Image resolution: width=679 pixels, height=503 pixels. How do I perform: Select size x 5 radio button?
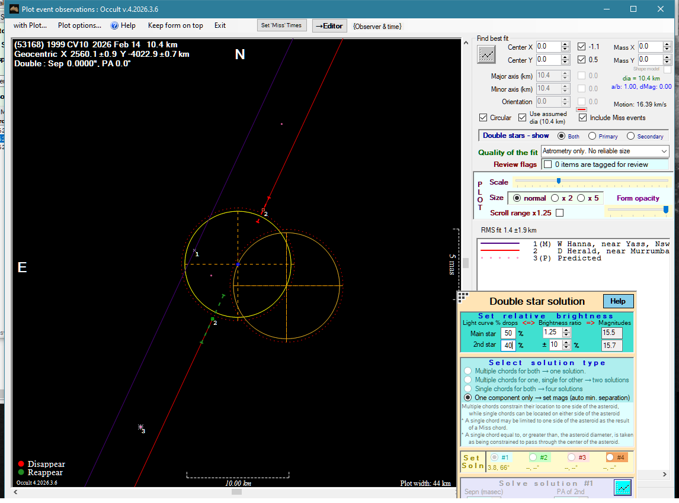581,198
